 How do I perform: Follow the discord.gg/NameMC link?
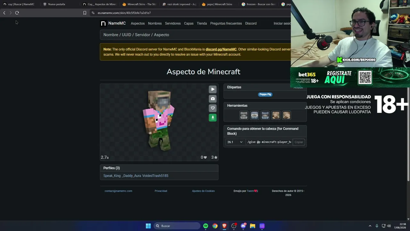[221, 49]
